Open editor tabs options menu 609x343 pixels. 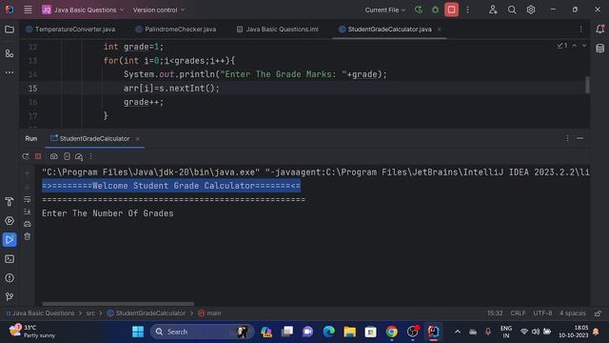(x=581, y=30)
